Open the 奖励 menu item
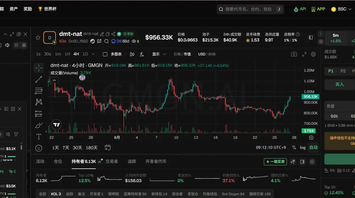Viewport: 355px width, 198px height. (x=28, y=9)
